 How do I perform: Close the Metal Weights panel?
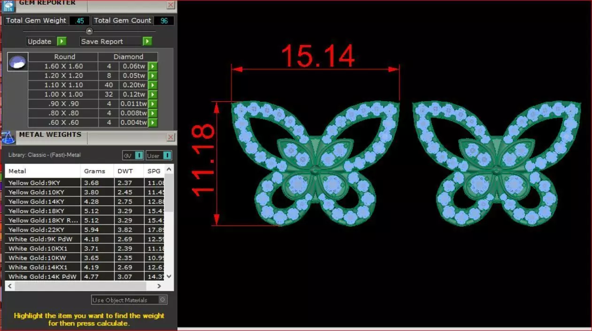[x=171, y=137]
